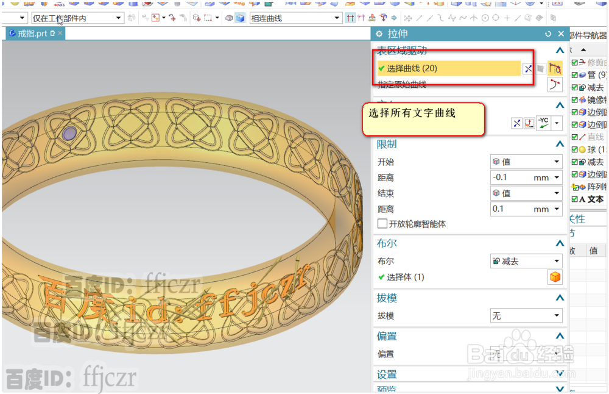The image size is (609, 394).
Task: Open the 拔模 dropdown showing 无
Action: click(526, 315)
